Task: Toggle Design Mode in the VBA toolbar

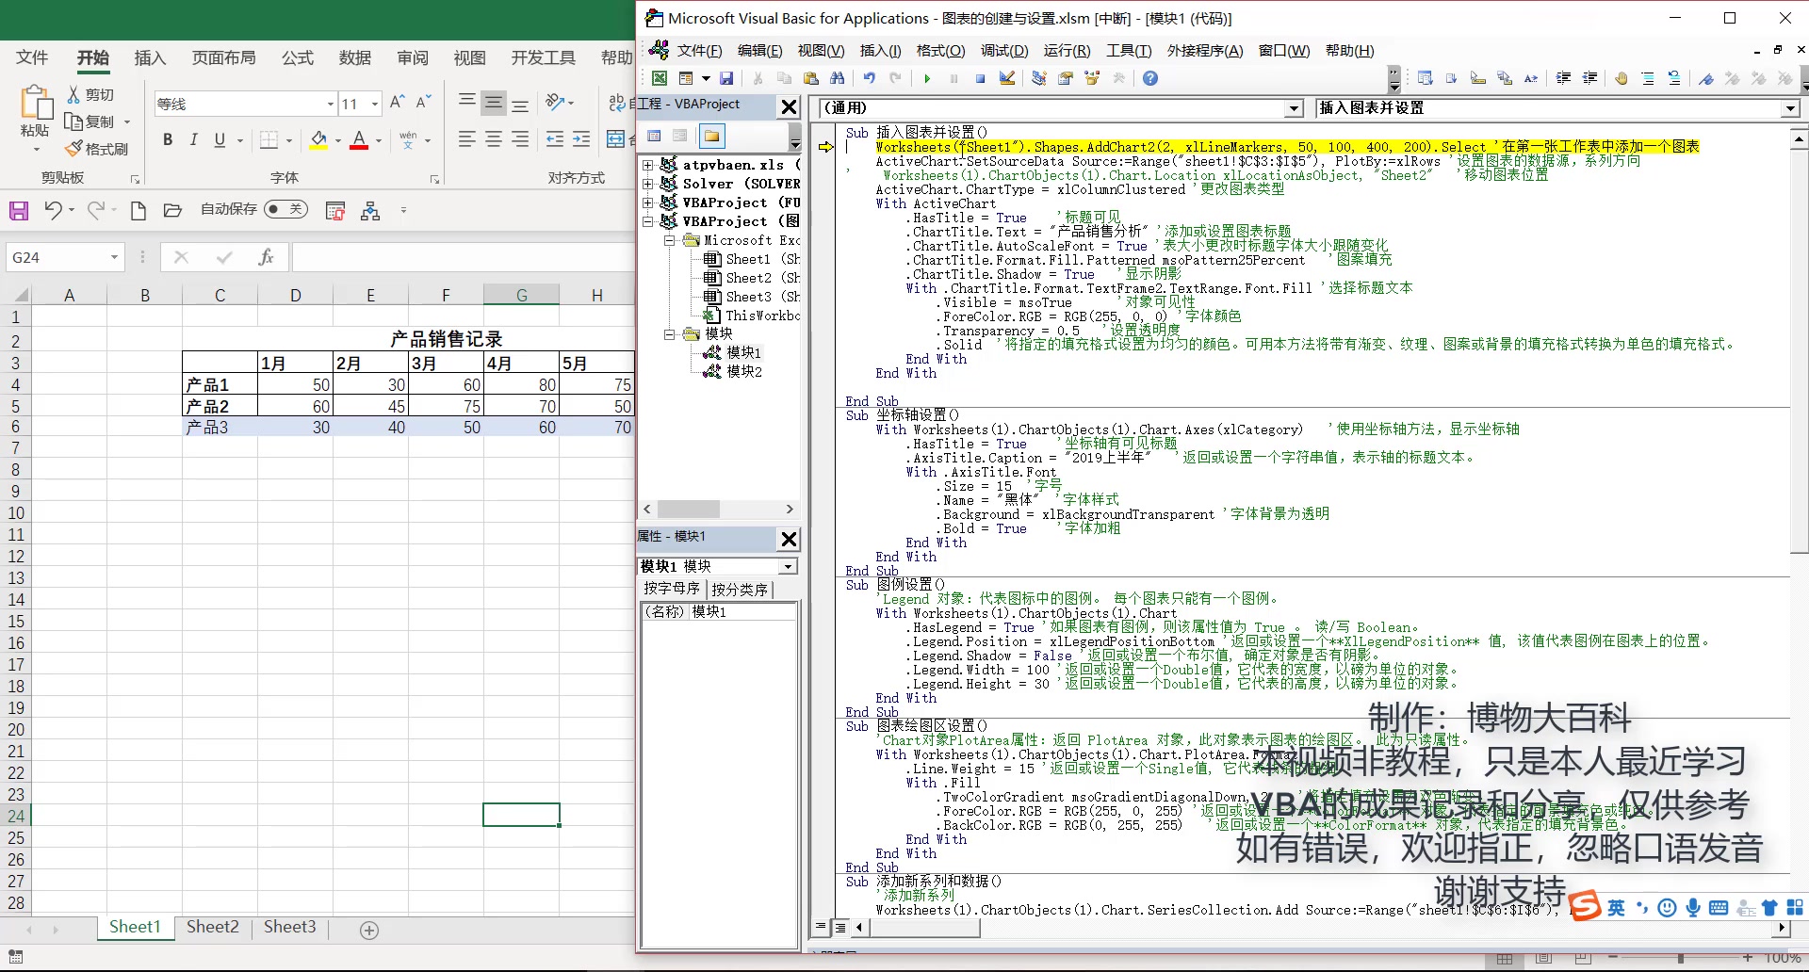Action: point(1007,78)
